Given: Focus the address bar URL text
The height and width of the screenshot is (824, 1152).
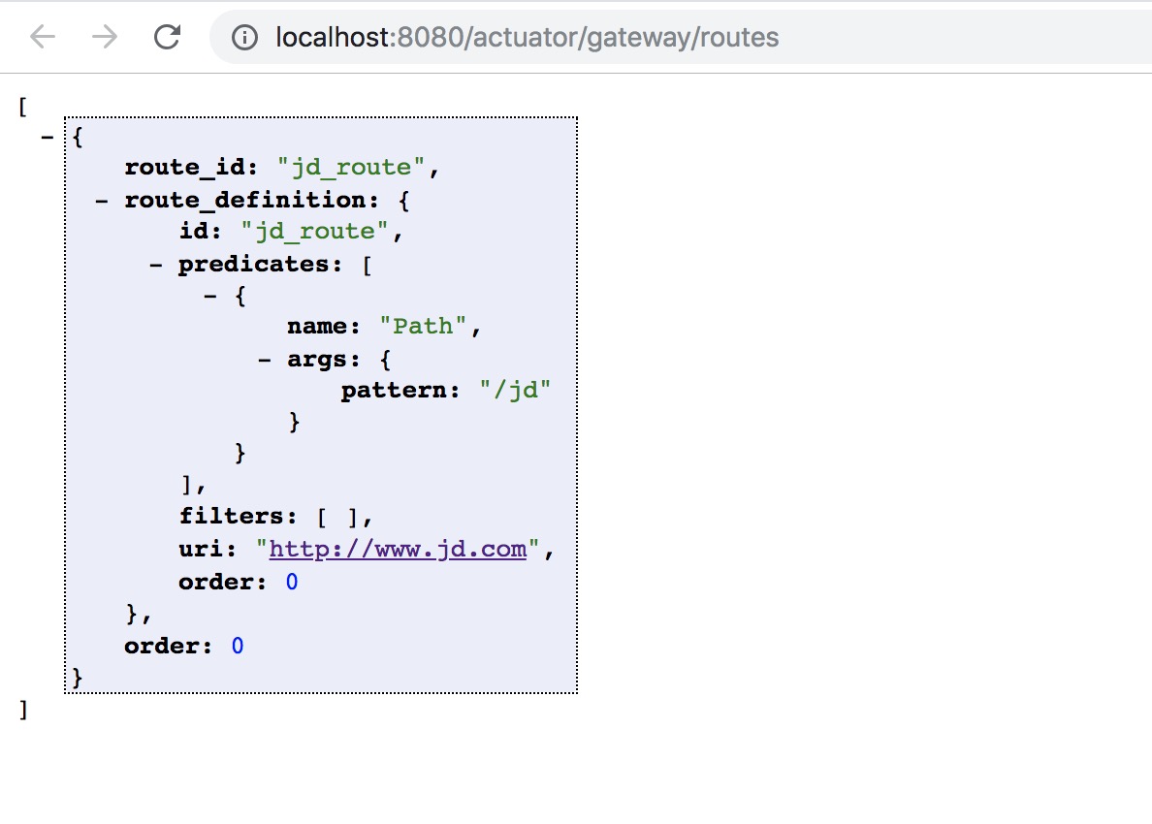Looking at the screenshot, I should coord(527,38).
